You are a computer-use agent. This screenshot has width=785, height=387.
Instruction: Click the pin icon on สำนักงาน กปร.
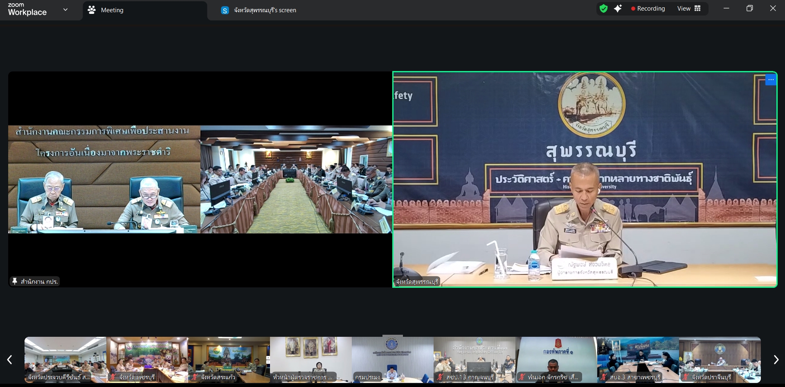point(15,281)
